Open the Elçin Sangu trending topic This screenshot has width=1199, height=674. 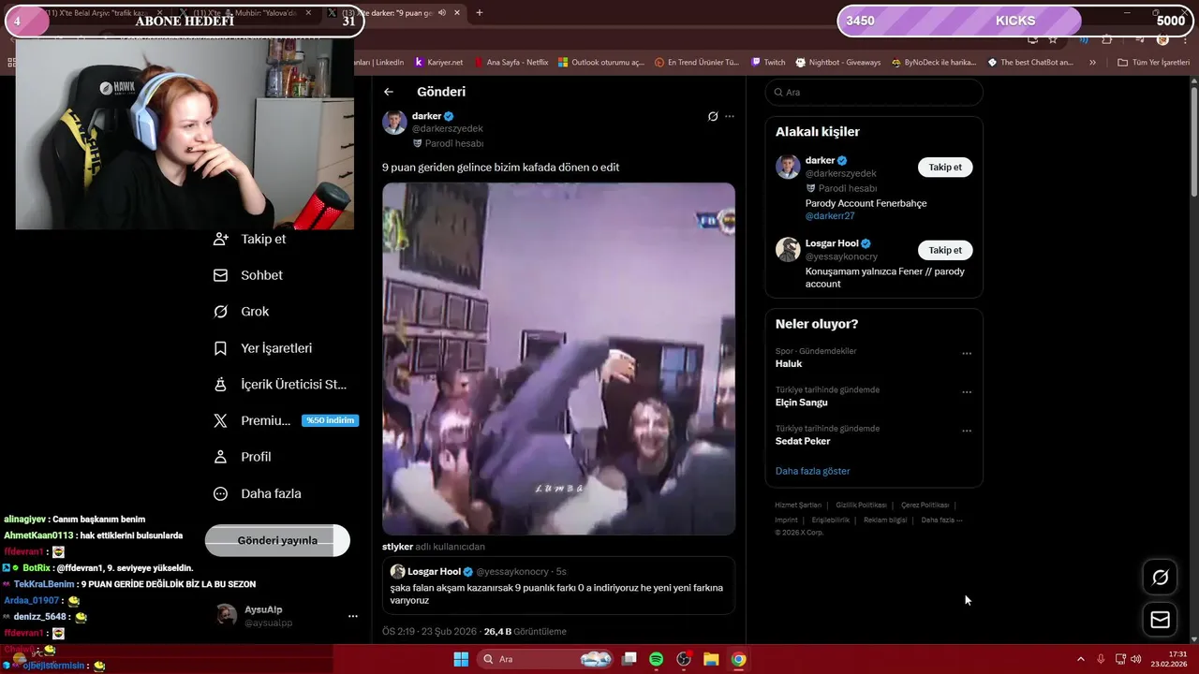pyautogui.click(x=802, y=403)
